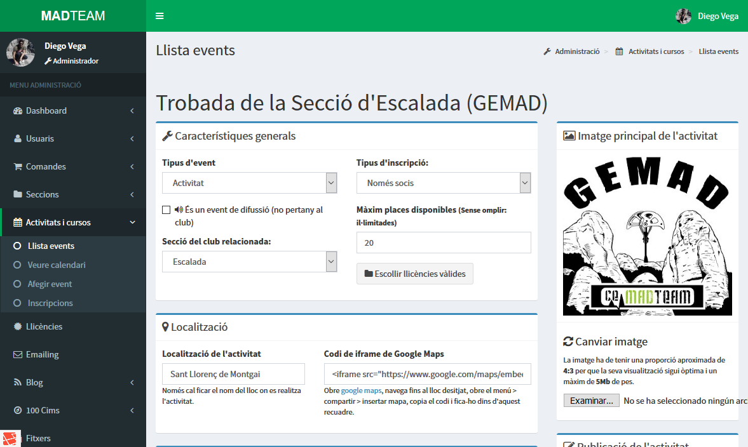Click the MADTEAM logo
Viewport: 748px width, 447px height.
pos(73,16)
